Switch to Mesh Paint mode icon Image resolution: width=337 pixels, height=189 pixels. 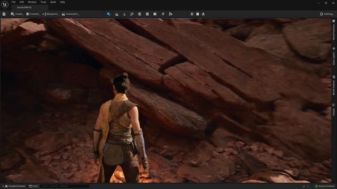point(132,14)
